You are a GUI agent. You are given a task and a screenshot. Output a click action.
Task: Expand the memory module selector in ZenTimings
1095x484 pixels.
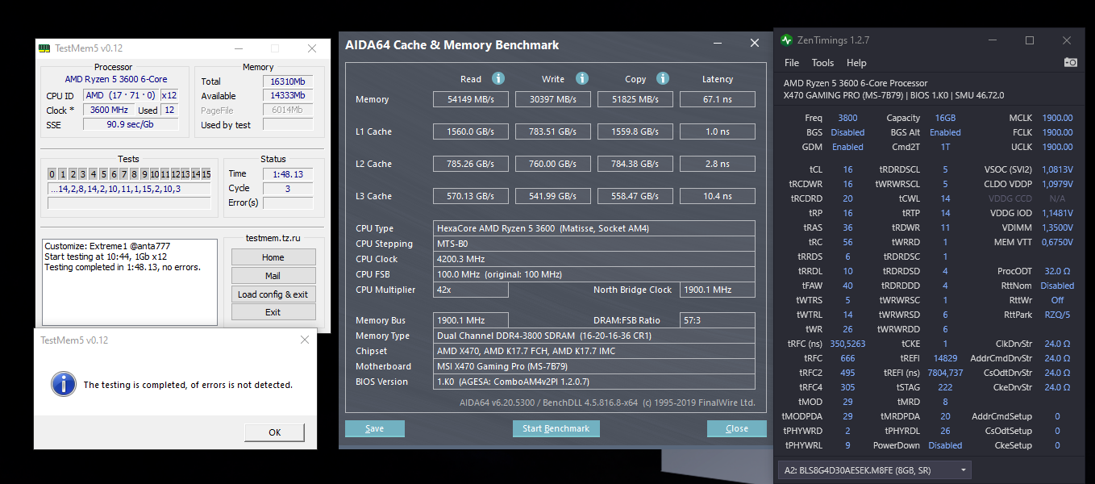point(875,469)
